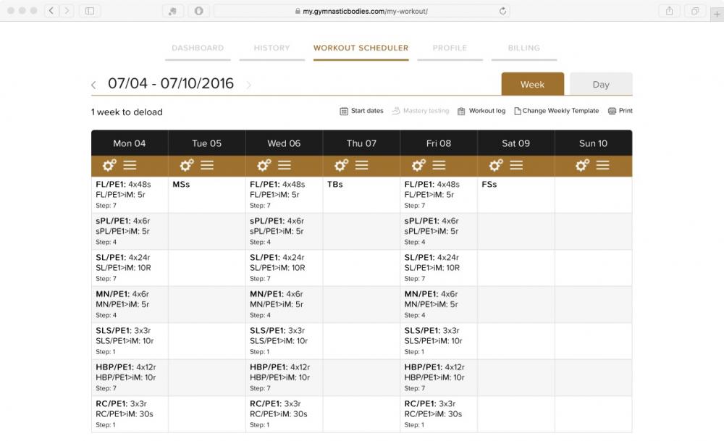Select the TBs entry on Thu 07

(x=335, y=184)
